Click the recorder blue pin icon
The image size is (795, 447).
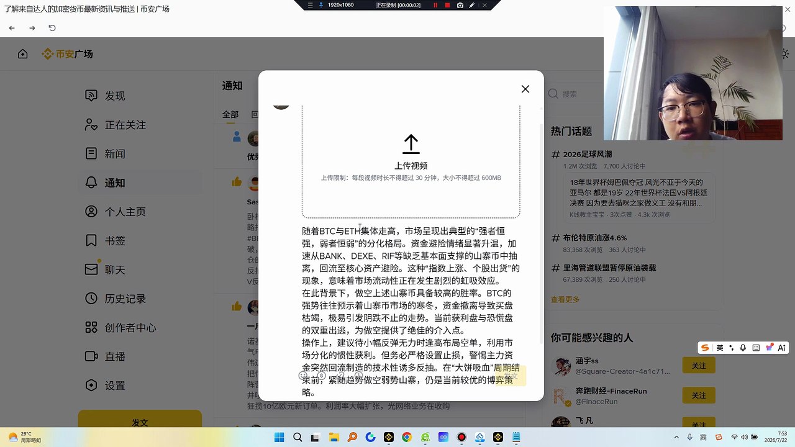pyautogui.click(x=320, y=5)
